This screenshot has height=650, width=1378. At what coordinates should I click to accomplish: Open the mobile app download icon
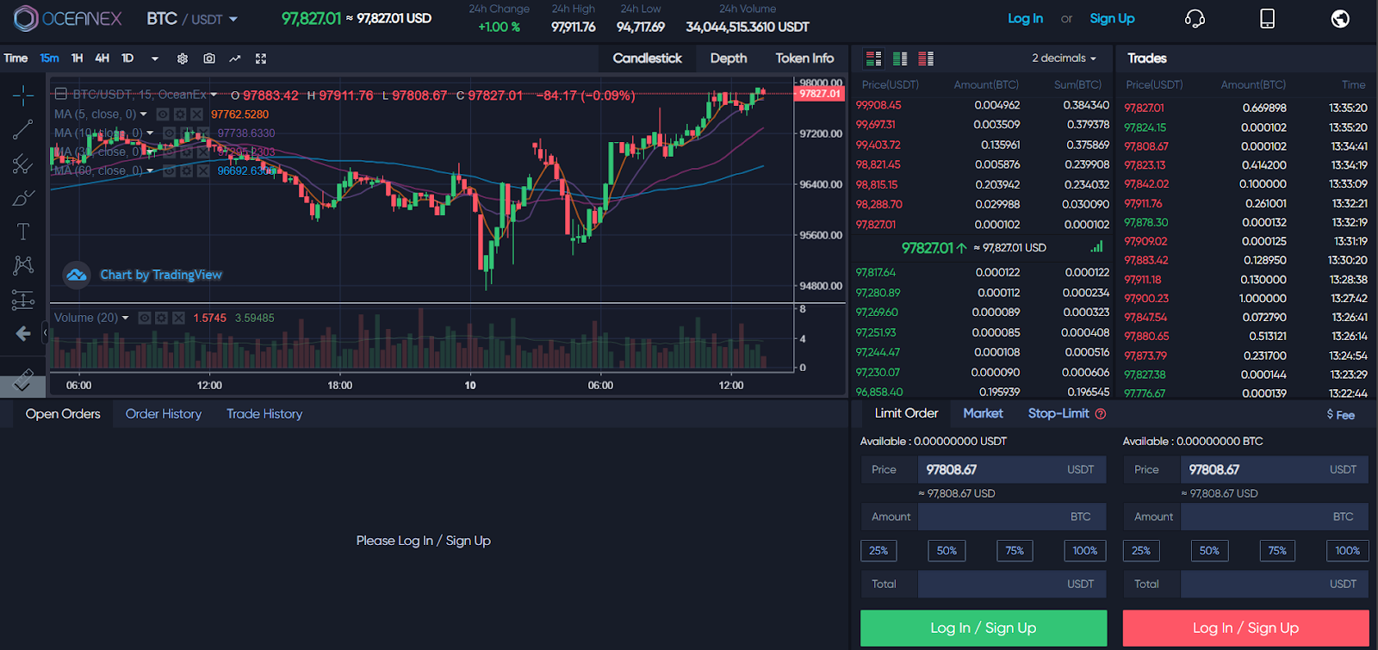coord(1267,18)
